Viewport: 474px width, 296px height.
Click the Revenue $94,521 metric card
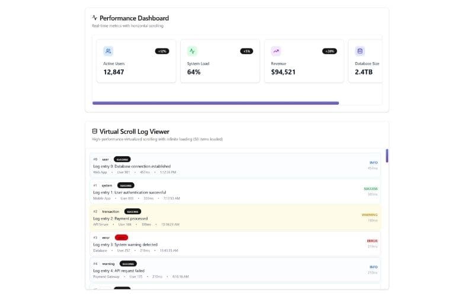[x=303, y=65]
